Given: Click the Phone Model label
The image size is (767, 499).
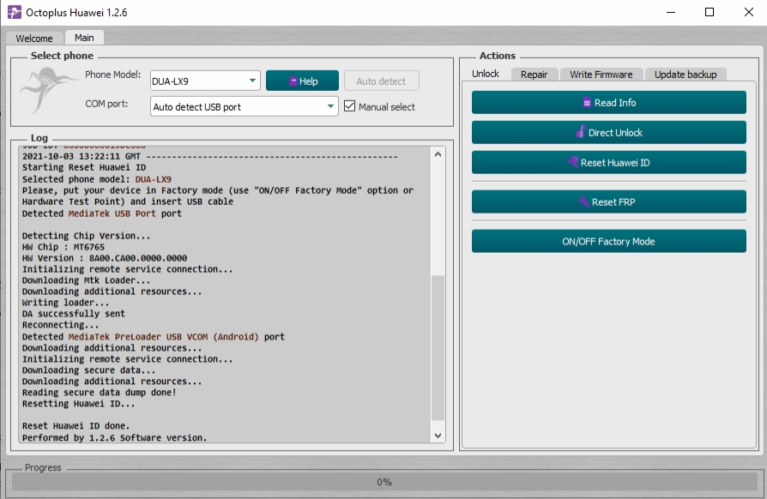Looking at the screenshot, I should pos(113,75).
